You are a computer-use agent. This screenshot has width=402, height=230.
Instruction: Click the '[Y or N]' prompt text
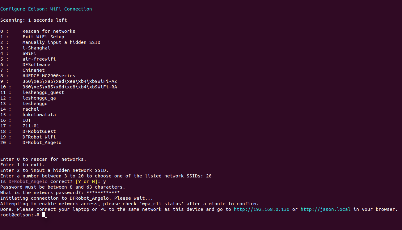[x=87, y=181]
